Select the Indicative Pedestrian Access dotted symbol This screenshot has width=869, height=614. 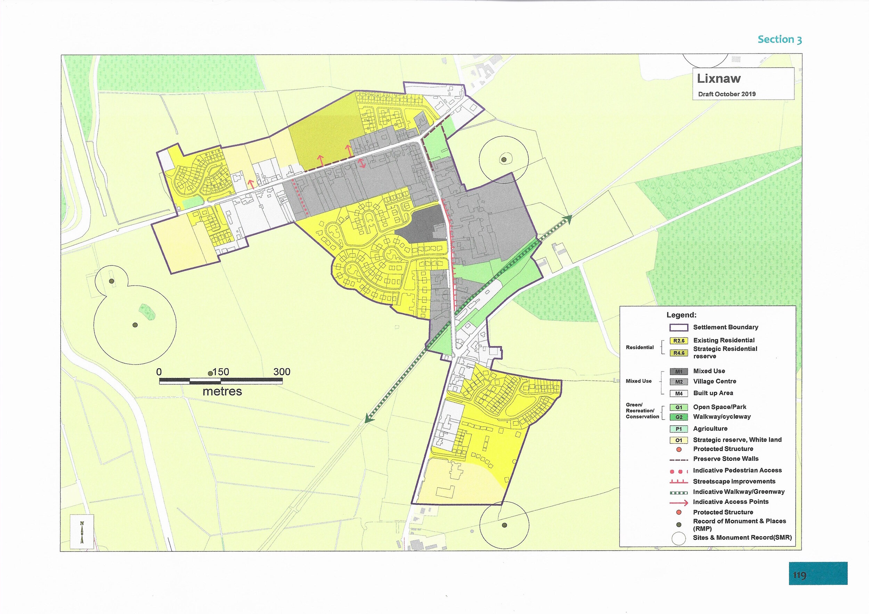point(679,472)
